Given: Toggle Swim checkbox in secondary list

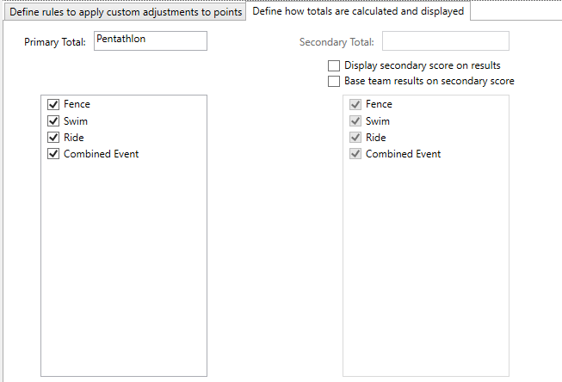Looking at the screenshot, I should (x=355, y=121).
